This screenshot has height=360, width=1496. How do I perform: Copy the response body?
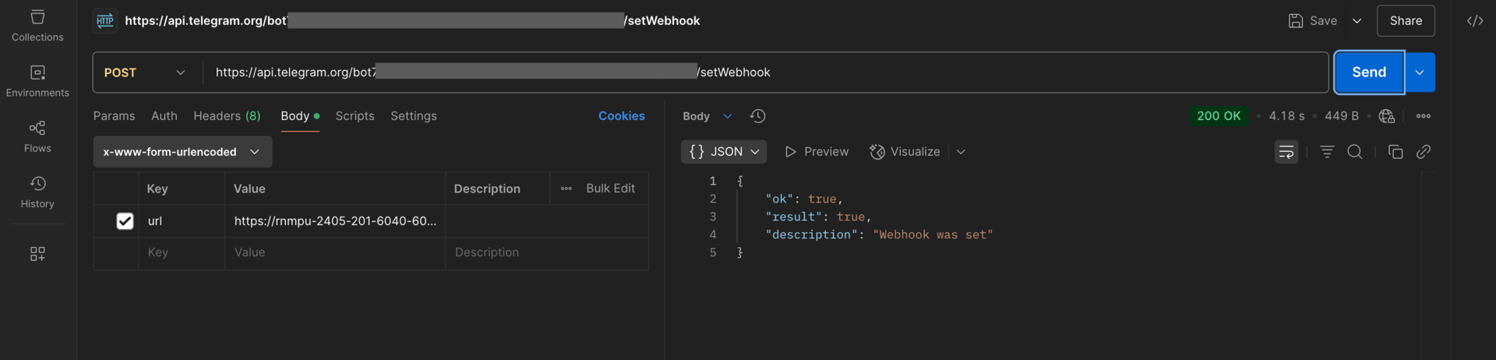pos(1395,152)
